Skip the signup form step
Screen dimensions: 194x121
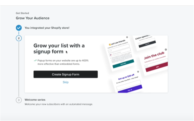pos(66,82)
